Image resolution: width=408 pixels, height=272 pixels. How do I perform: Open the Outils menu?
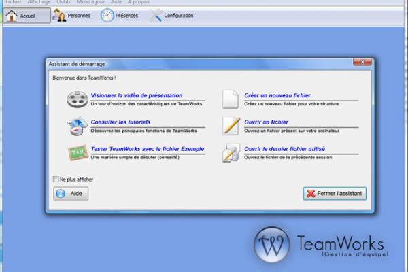pyautogui.click(x=63, y=2)
